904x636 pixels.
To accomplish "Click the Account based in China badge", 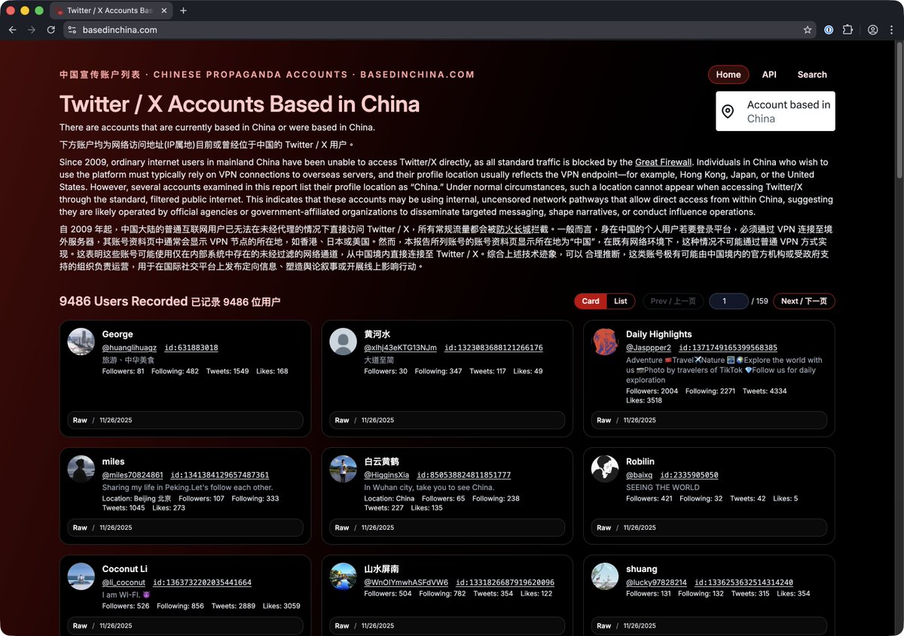I will (x=775, y=111).
